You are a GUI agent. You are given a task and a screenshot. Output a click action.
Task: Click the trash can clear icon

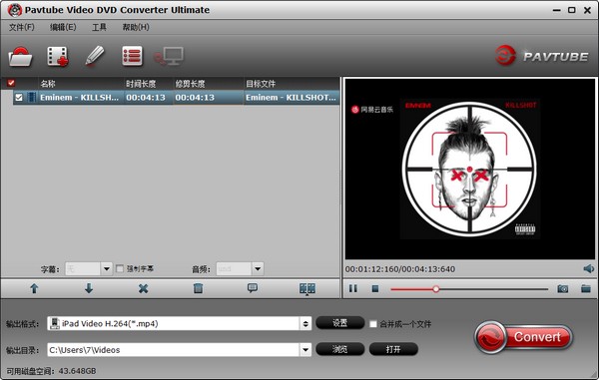(198, 288)
